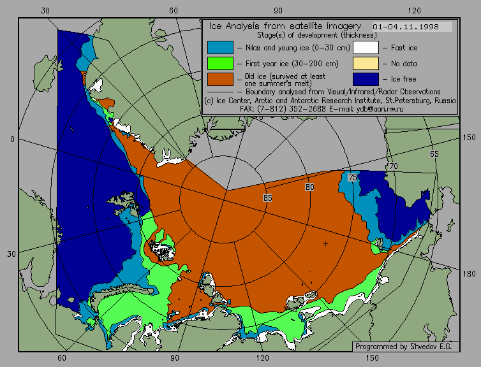Viewport: 481px width, 367px height.
Task: Click the 'First year ice (30-200 cm)' label
Action: pyautogui.click(x=292, y=64)
